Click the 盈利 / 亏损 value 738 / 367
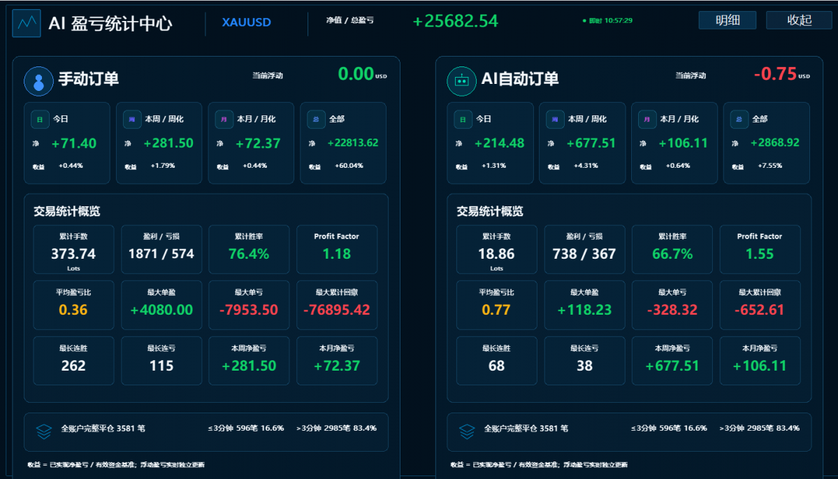This screenshot has height=479, width=838. (585, 254)
